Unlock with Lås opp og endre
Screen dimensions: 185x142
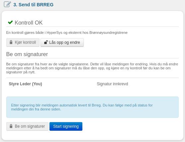(x=62, y=42)
